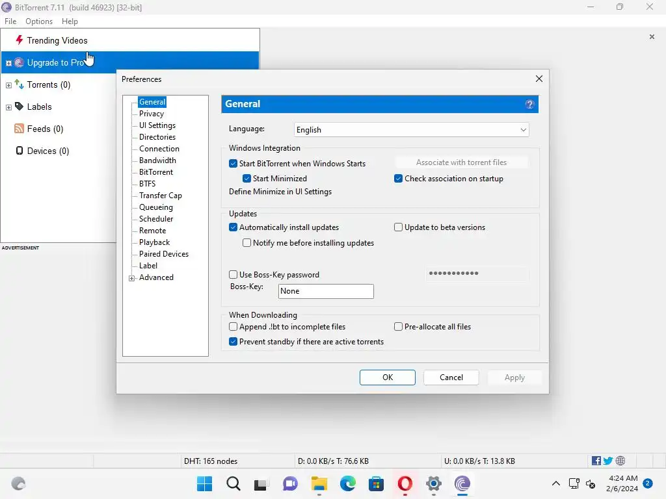Click OK button in Preferences
Viewport: 666px width, 499px height.
(388, 377)
